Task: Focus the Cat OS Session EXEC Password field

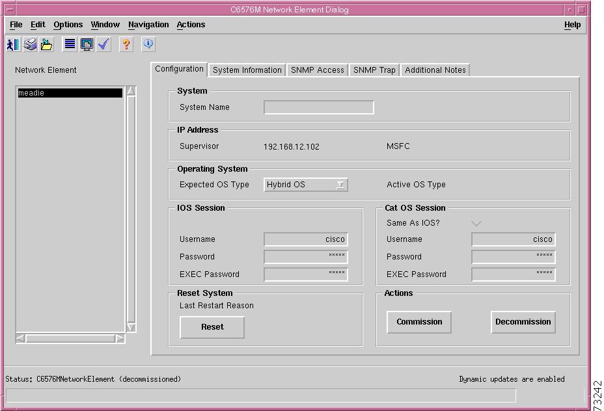Action: pyautogui.click(x=514, y=275)
